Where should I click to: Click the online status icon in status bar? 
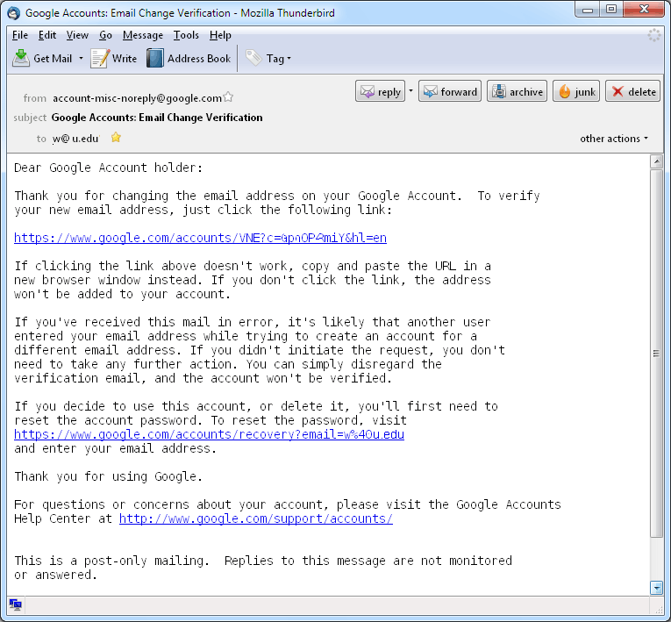(x=16, y=604)
